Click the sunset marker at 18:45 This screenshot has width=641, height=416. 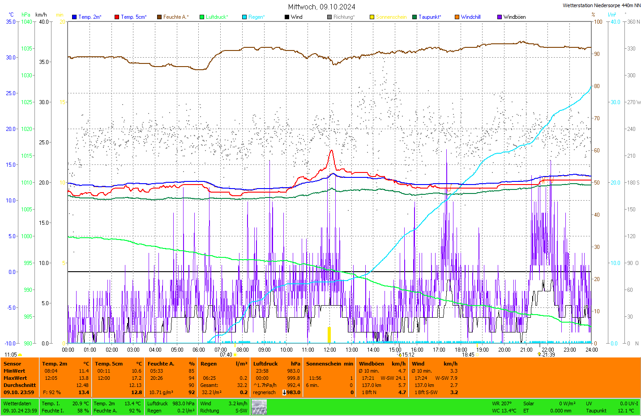coord(477,355)
